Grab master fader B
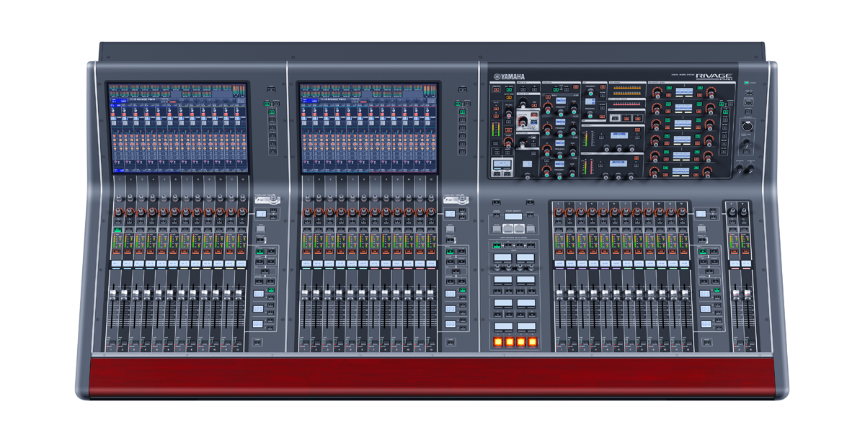865x432 pixels. pos(748,294)
